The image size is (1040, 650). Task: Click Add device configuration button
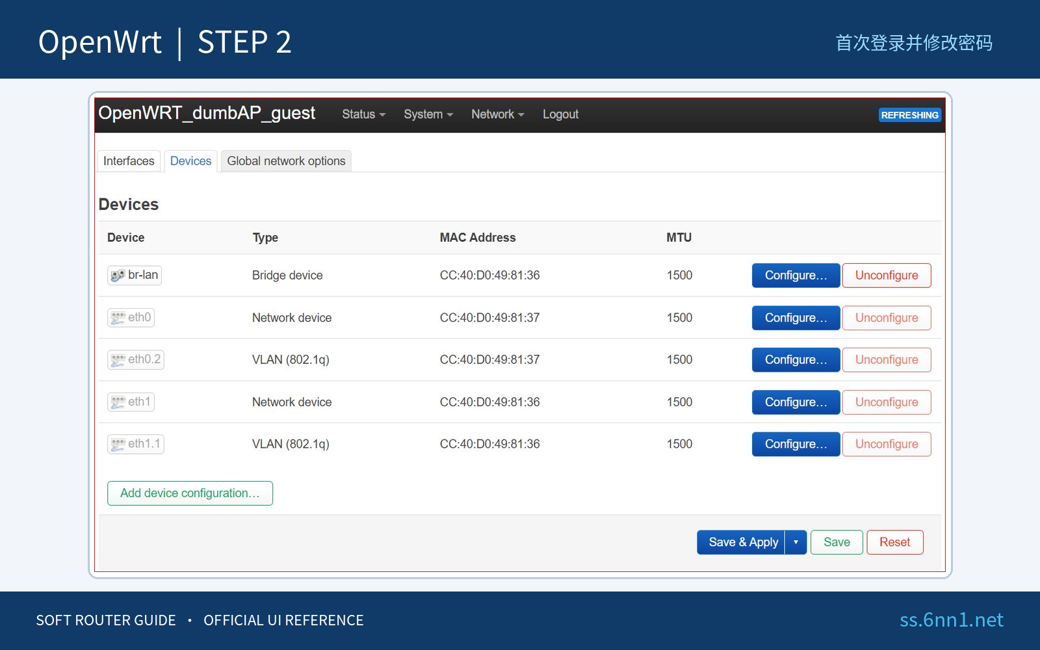click(190, 493)
